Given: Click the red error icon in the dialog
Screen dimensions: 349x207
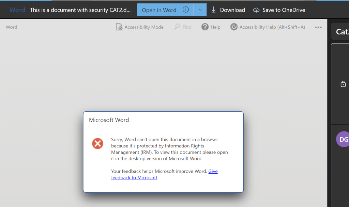Looking at the screenshot, I should [97, 143].
